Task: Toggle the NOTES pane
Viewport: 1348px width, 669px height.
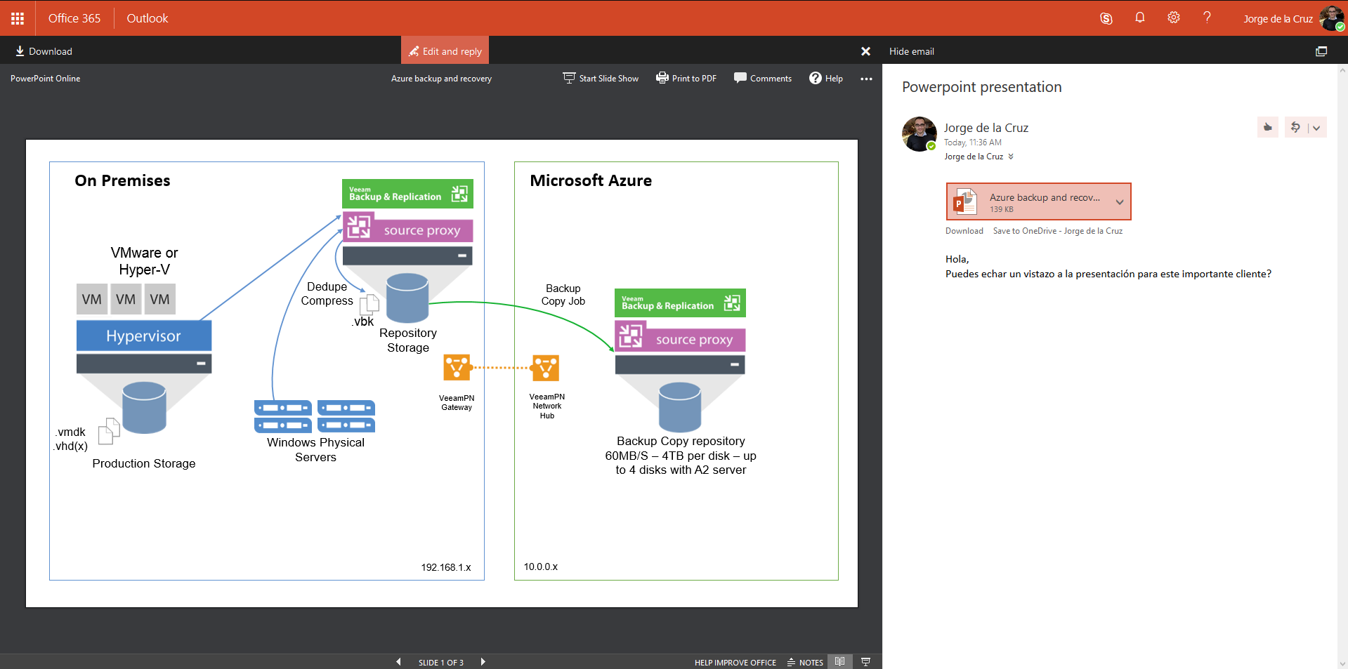Action: pyautogui.click(x=805, y=662)
